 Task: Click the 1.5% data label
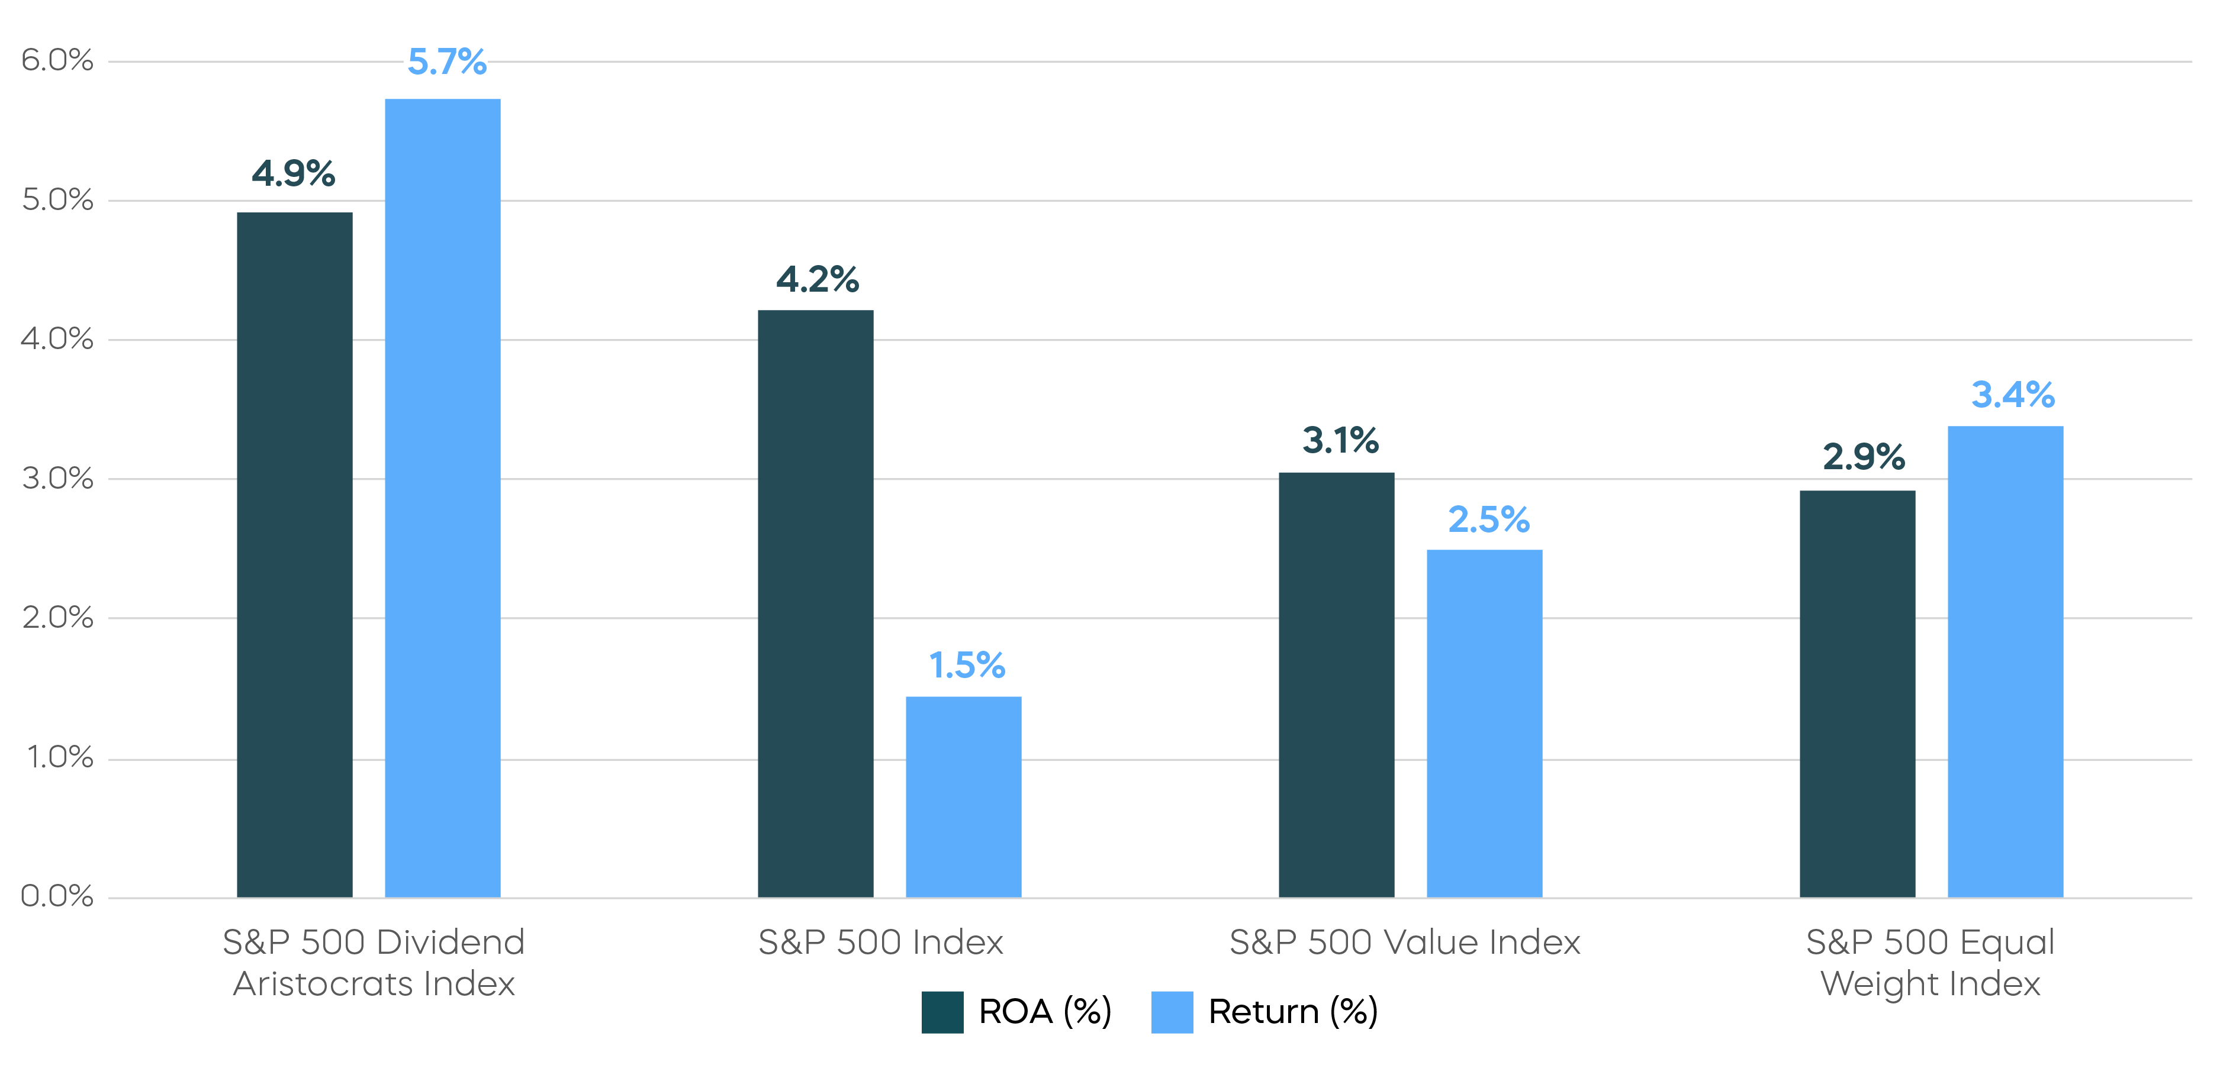[967, 665]
